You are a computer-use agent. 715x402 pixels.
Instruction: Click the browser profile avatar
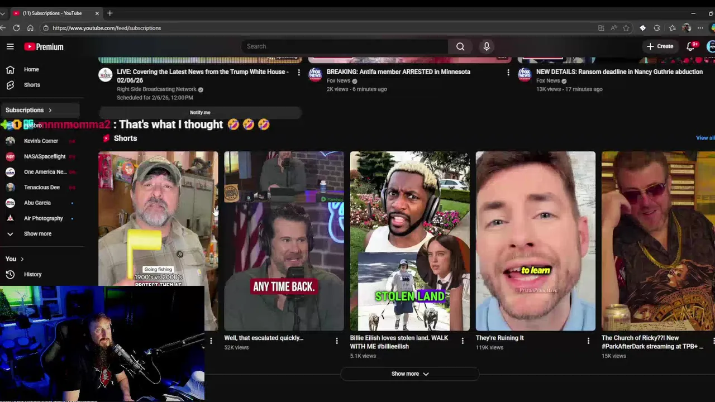687,28
